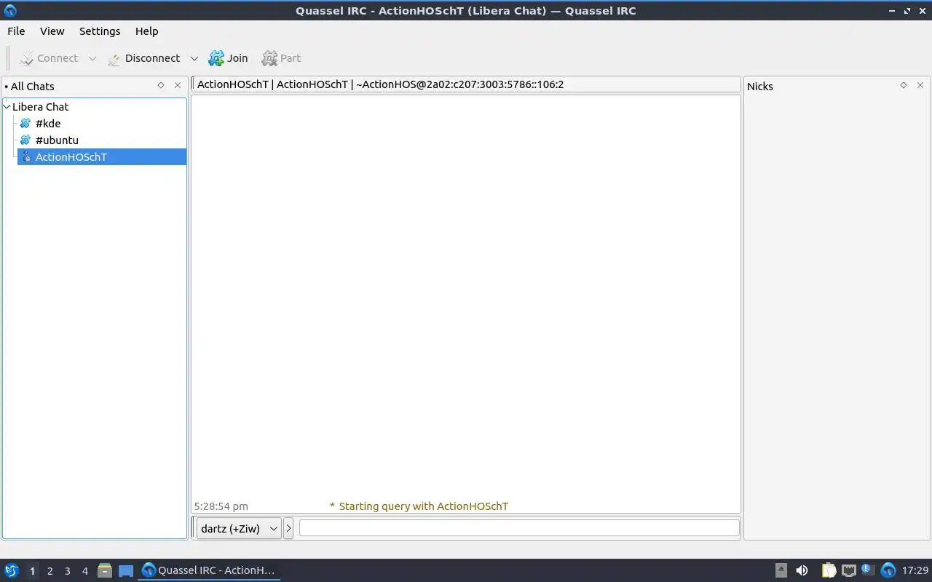
Task: Click the #kde channel icon
Action: pos(25,124)
